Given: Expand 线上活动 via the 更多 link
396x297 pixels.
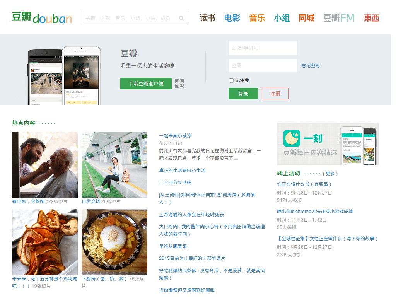Looking at the screenshot, I should tap(331, 173).
